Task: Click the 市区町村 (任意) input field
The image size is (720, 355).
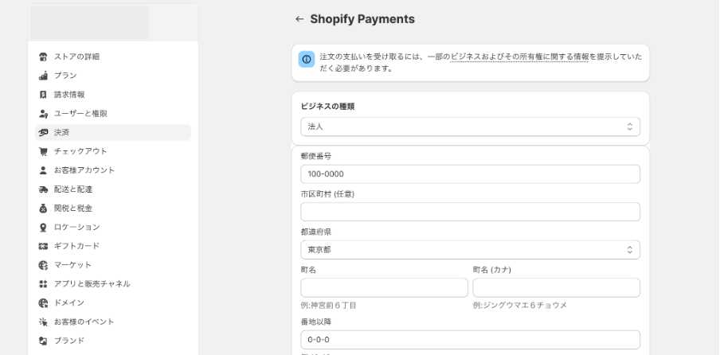Action: 470,212
